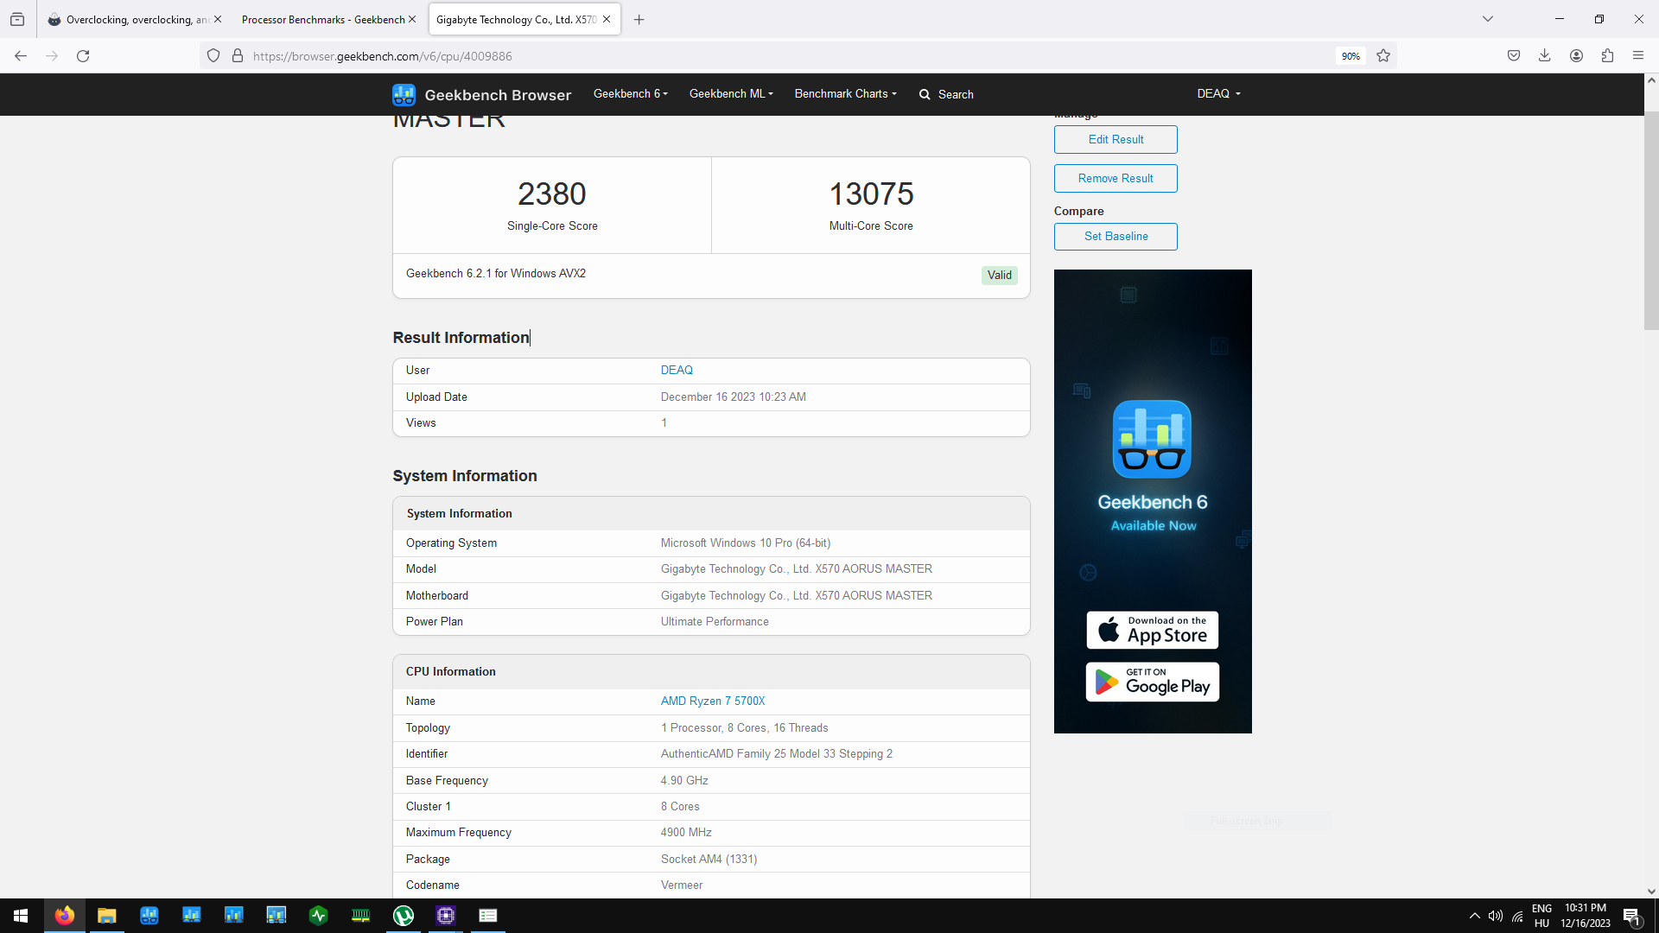Viewport: 1659px width, 933px height.
Task: Click 'Microsoft Windows 10 Pro (64-bit)' value
Action: pyautogui.click(x=746, y=543)
